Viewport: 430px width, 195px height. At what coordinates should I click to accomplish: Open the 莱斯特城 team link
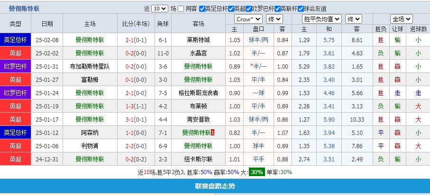point(198,40)
